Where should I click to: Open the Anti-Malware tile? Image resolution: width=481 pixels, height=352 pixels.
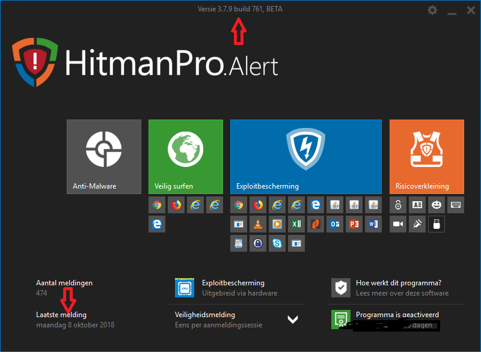104,157
